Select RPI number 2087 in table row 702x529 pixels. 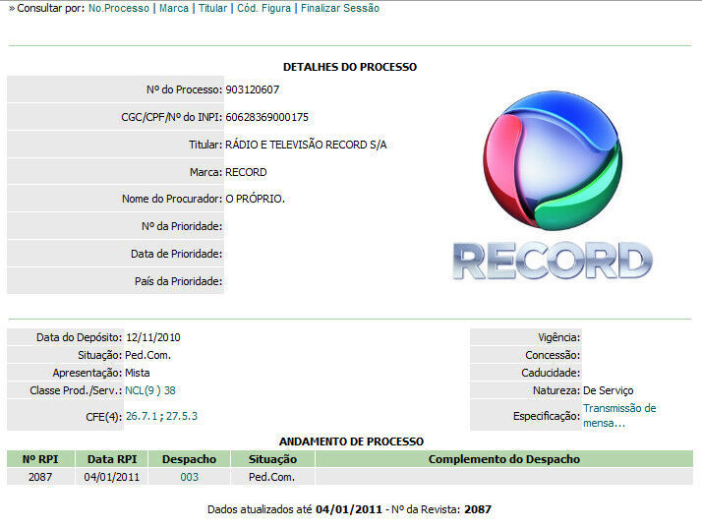(x=40, y=477)
